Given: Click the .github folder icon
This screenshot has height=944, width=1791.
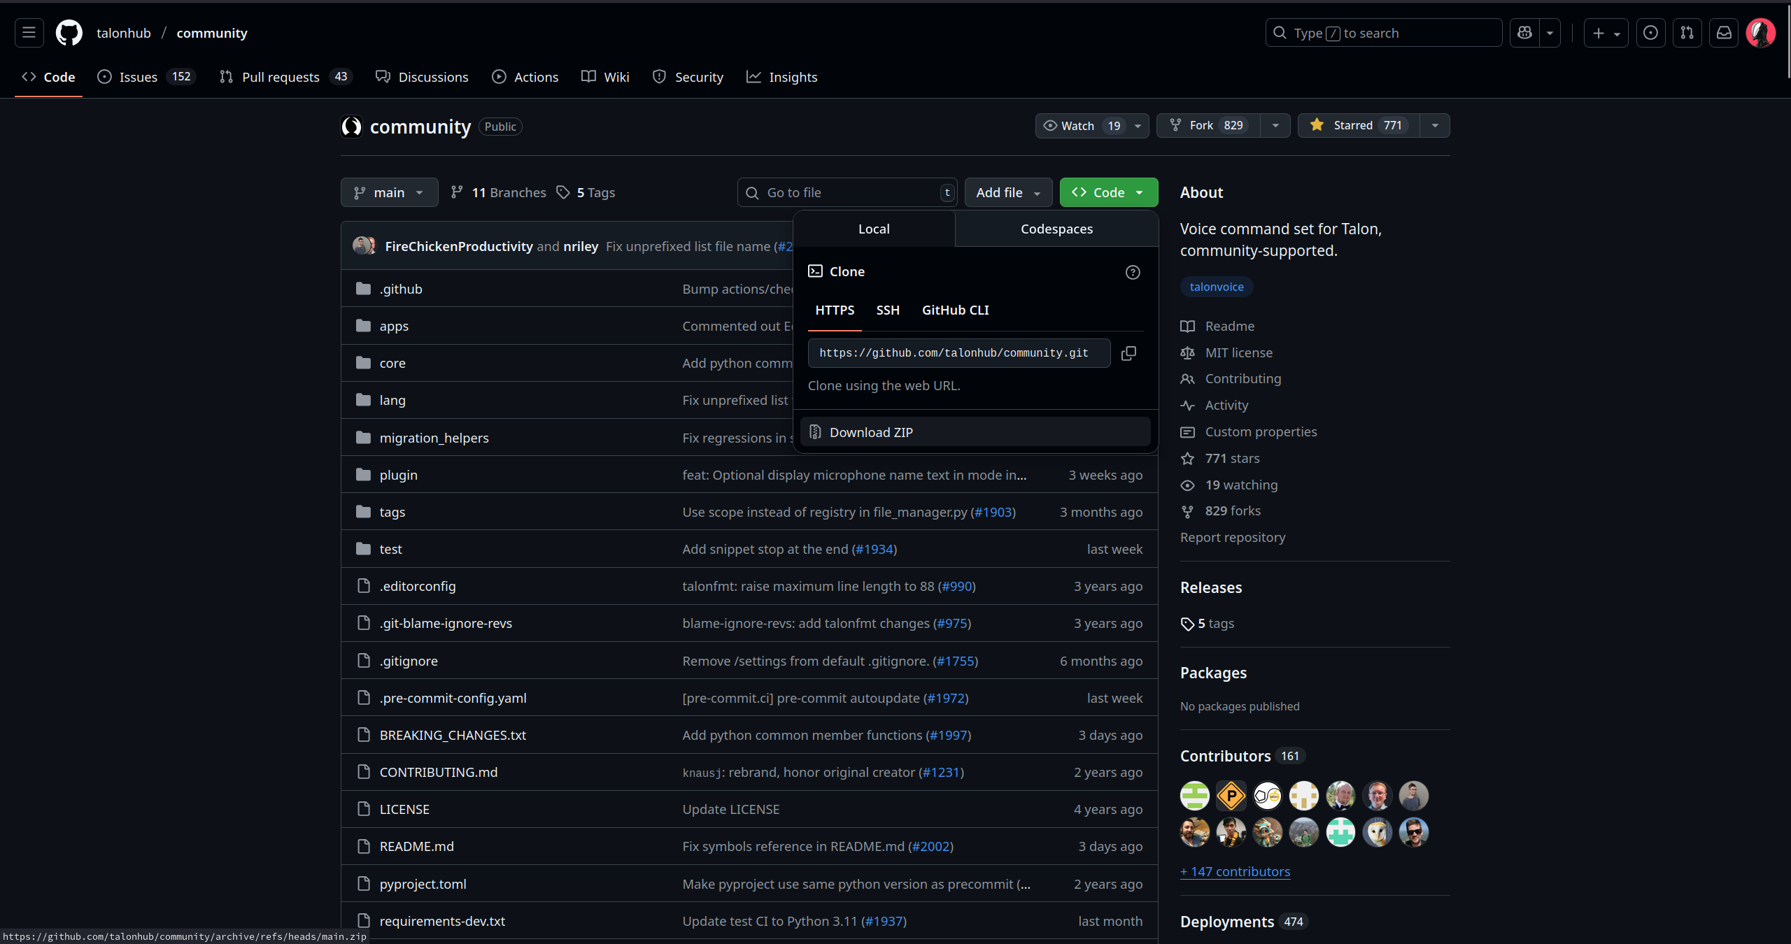Looking at the screenshot, I should [363, 289].
